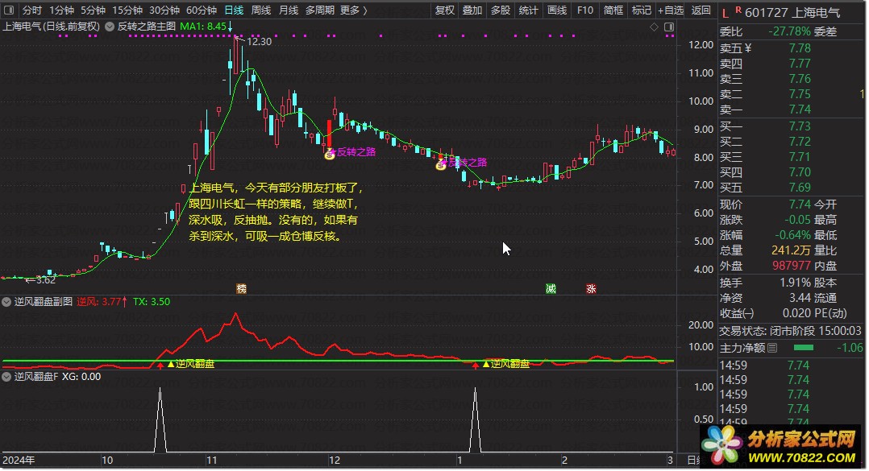Toggle the right panel layout icon above chart

(669, 27)
